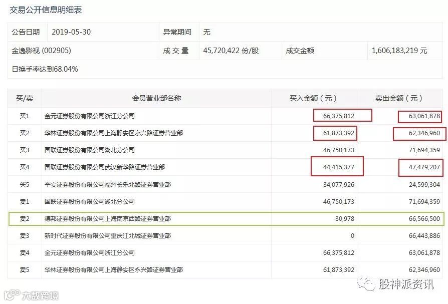Screen dimensions: 448x304
Task: Click 新时代证券 重庆江北城证券营业部 name
Action: (108, 235)
